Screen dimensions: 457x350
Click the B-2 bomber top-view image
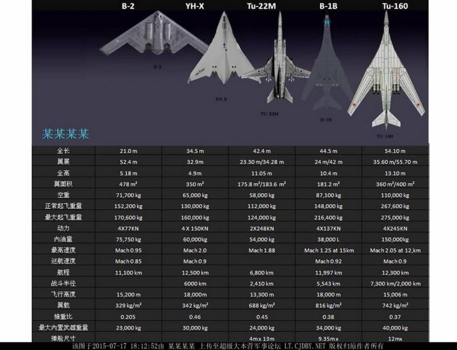(x=154, y=36)
